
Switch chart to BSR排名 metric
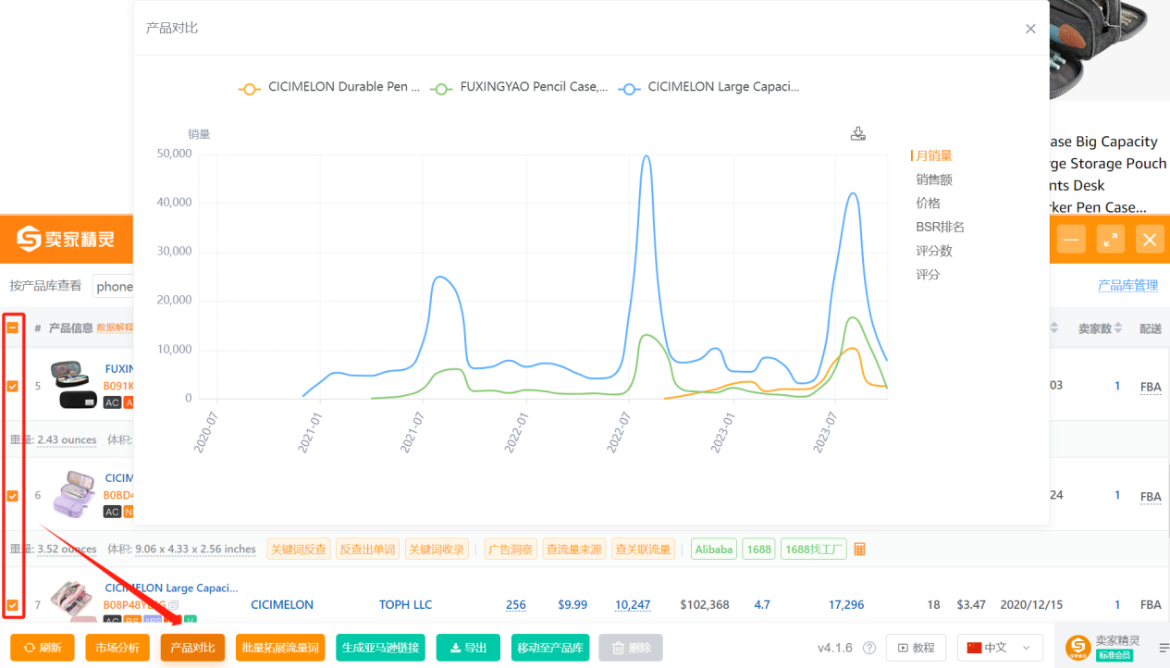[940, 227]
